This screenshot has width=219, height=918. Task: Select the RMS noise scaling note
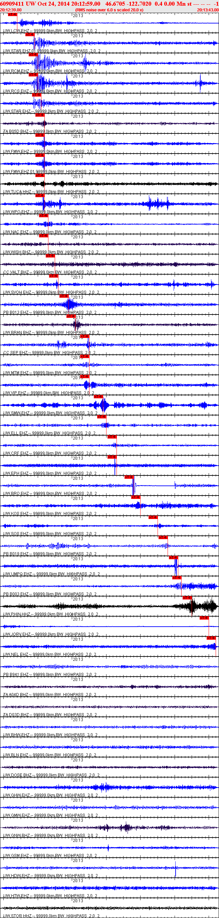[x=109, y=10]
